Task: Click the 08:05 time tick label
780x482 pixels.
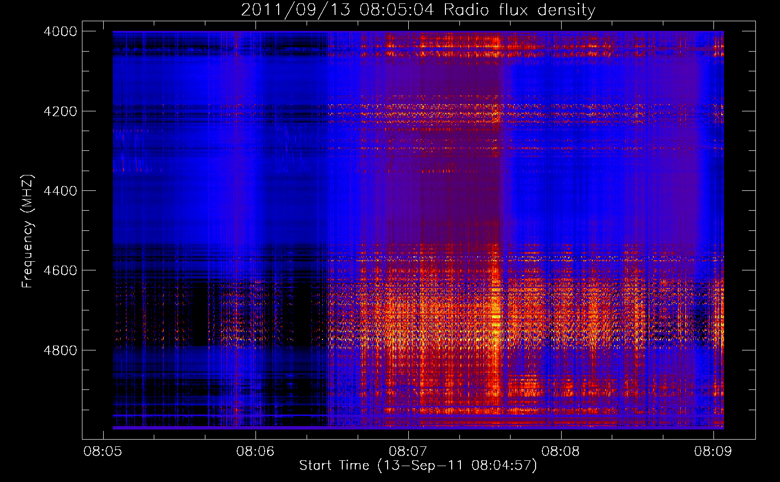Action: click(x=103, y=452)
